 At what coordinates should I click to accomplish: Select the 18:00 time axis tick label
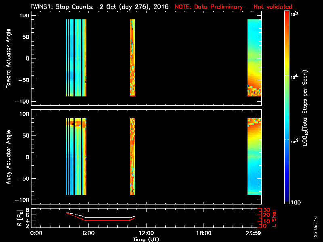coord(203,234)
